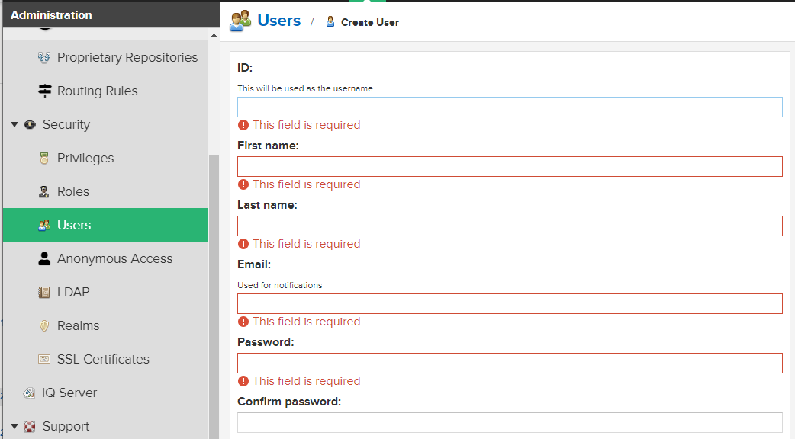Click the Create User breadcrumb icon
Screen dimensions: 795x439
pyautogui.click(x=330, y=22)
